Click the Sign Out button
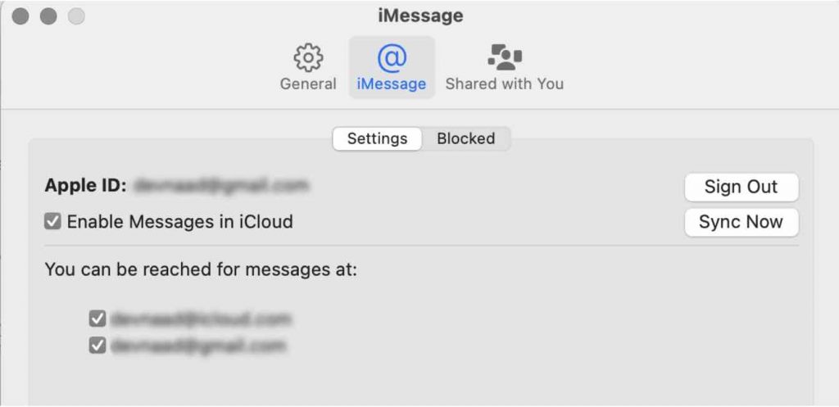Image resolution: width=839 pixels, height=407 pixels. click(741, 187)
